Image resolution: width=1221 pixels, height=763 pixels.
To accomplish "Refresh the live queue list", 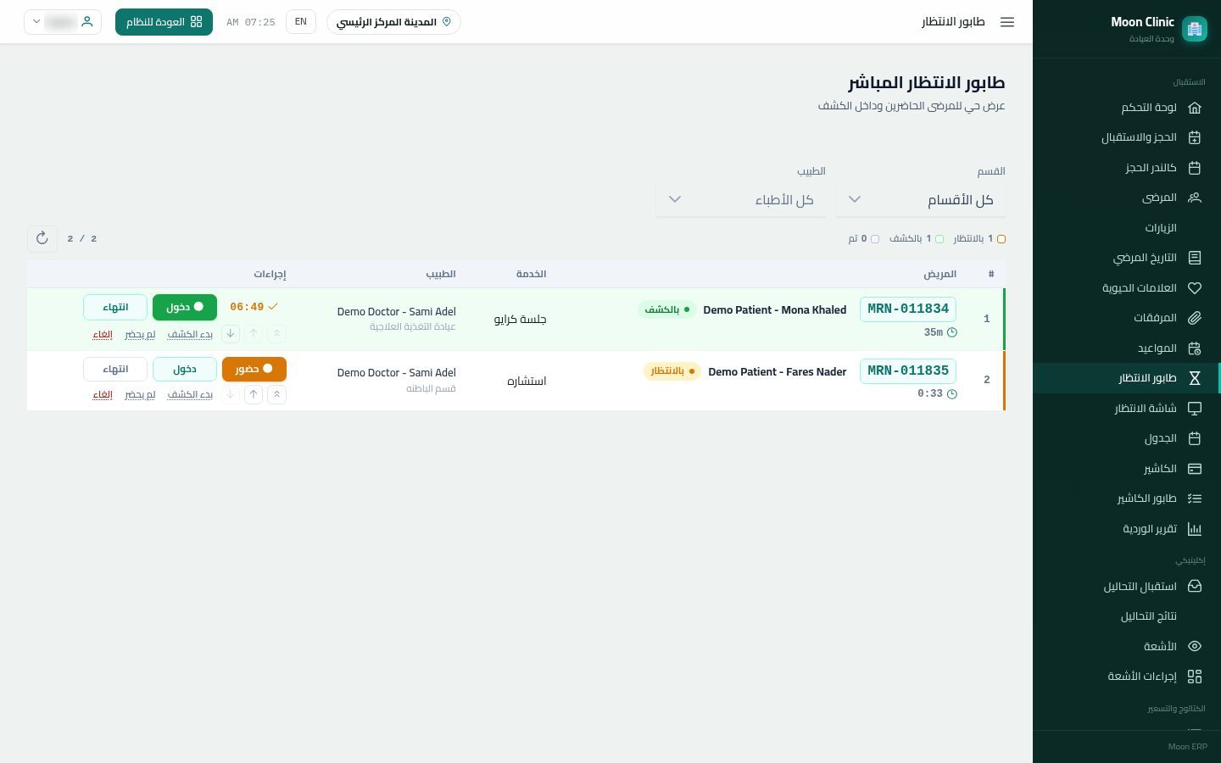I will pyautogui.click(x=42, y=239).
